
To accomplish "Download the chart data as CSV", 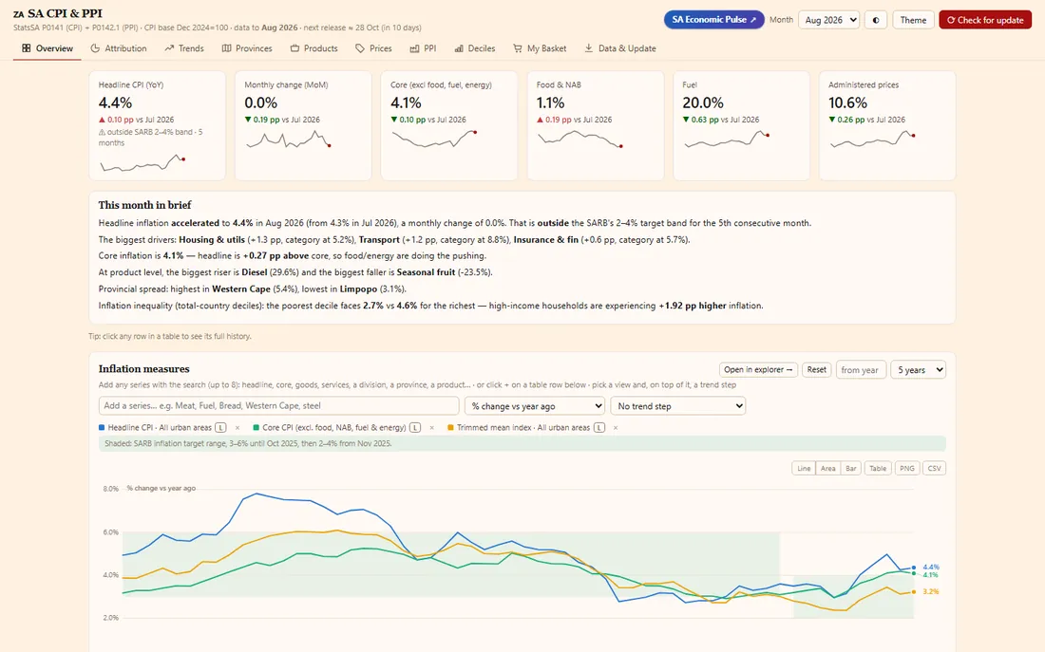I will click(x=935, y=468).
